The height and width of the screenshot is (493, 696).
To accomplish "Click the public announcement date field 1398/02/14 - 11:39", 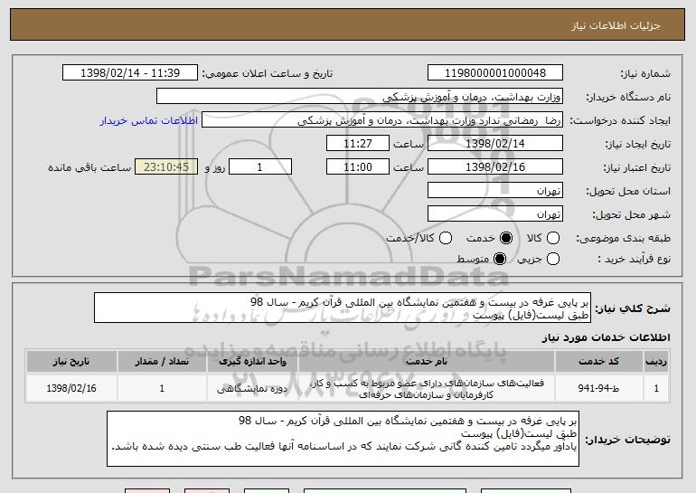I will tap(130, 73).
